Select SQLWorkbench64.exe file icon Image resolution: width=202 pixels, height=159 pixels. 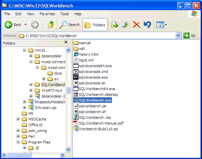tap(76, 89)
